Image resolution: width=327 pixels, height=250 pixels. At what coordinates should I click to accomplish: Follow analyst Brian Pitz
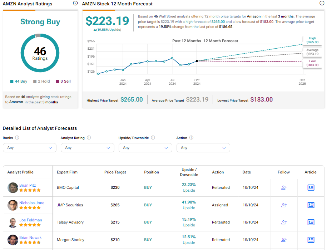coord(284,188)
